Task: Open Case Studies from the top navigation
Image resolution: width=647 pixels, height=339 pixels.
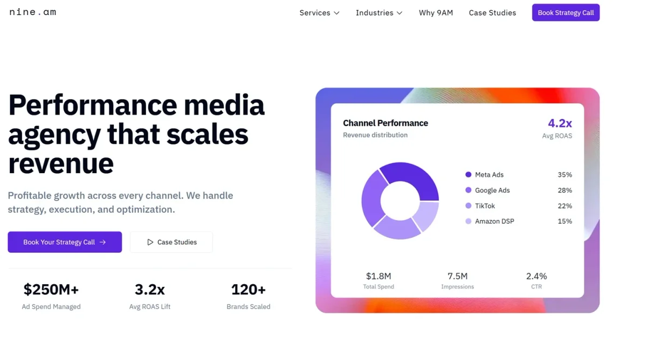Action: pyautogui.click(x=492, y=12)
